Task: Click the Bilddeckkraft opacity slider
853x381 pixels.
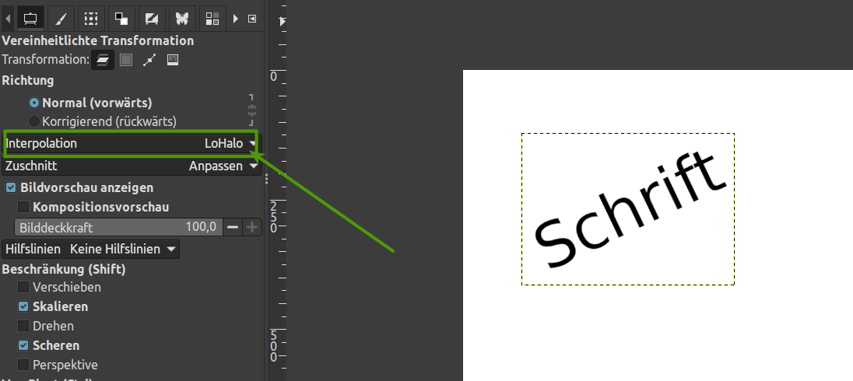Action: click(x=118, y=227)
